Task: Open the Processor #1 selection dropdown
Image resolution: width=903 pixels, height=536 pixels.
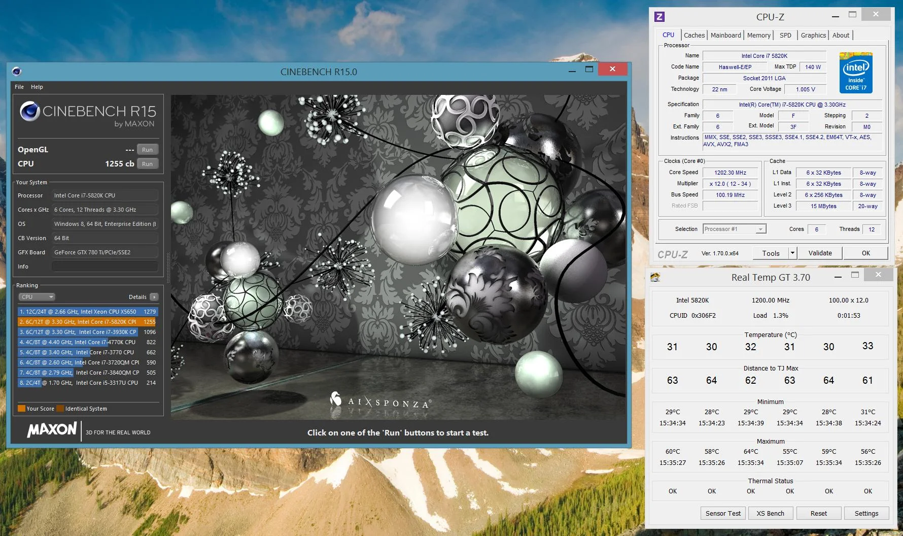Action: coord(734,229)
